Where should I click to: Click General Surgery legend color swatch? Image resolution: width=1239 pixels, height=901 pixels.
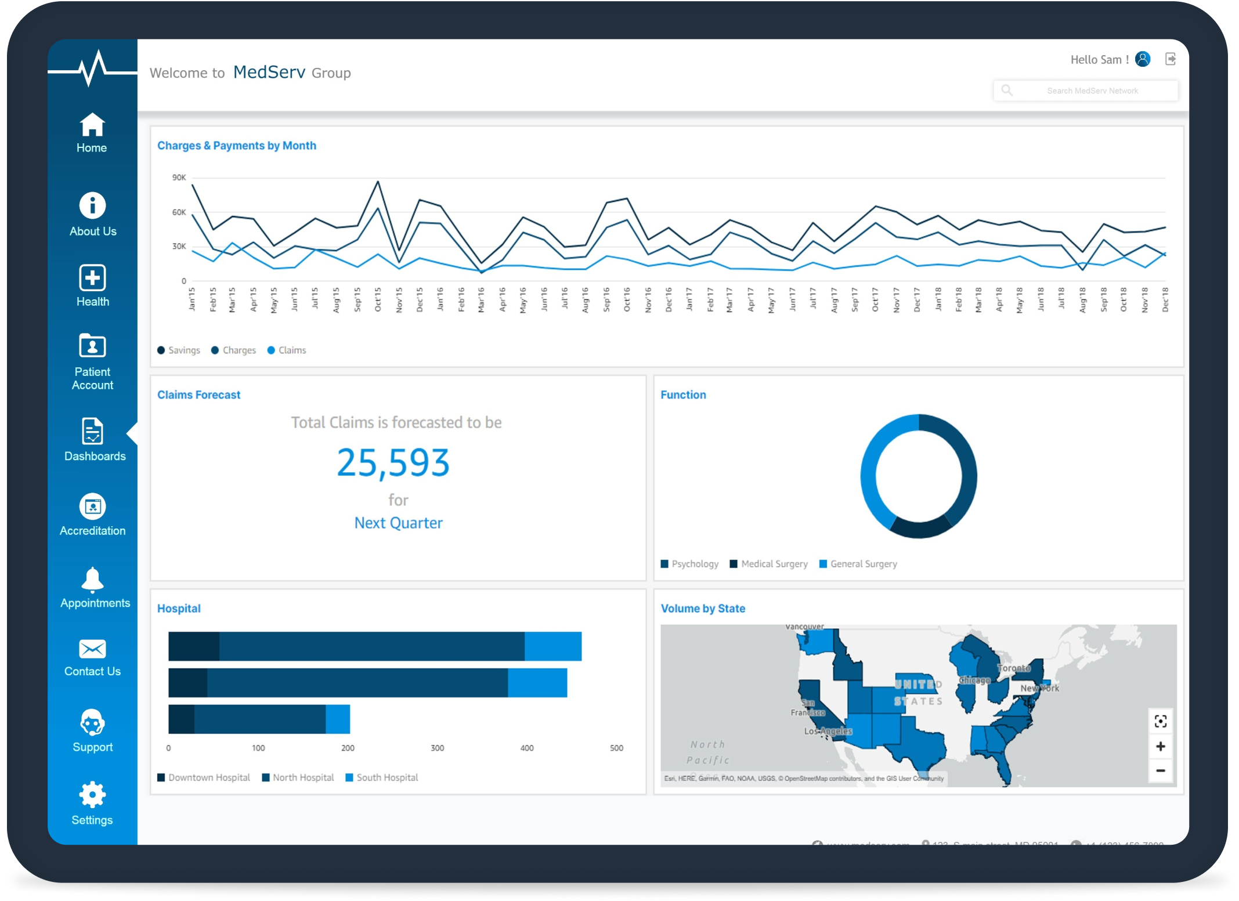822,564
